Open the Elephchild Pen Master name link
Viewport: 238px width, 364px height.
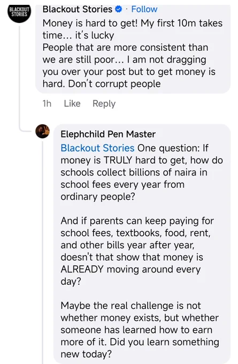108,134
